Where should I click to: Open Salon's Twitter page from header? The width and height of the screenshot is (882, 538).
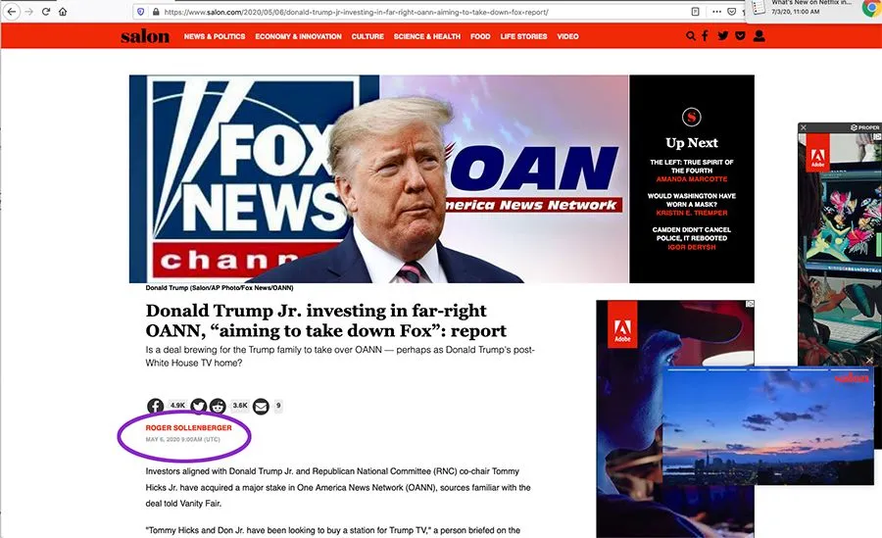(x=723, y=36)
